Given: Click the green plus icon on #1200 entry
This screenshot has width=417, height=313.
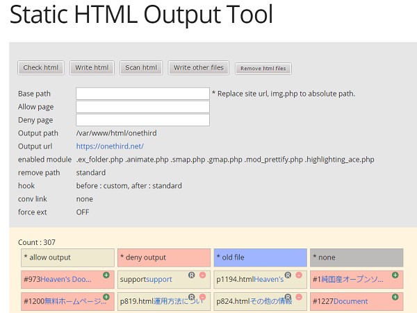Looking at the screenshot, I should (106, 297).
